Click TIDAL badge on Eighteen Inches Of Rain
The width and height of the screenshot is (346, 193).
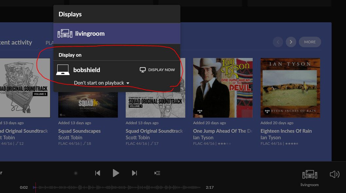pos(267,111)
